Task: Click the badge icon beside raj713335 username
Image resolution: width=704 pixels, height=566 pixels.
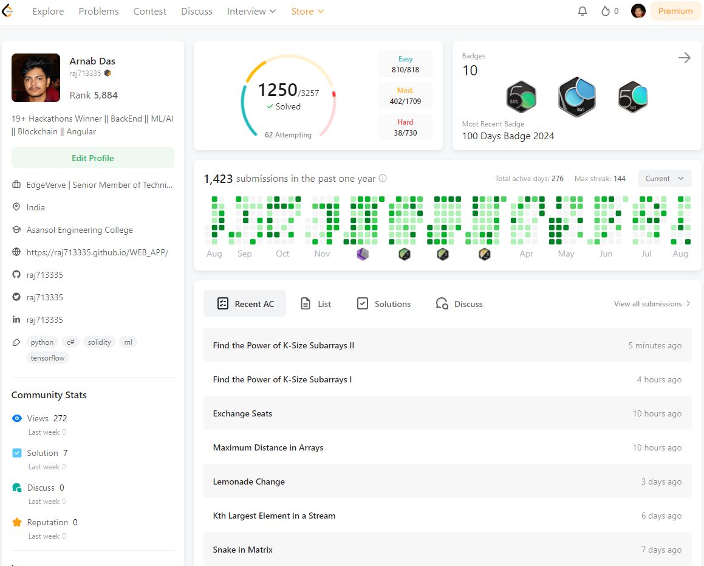Action: coord(108,73)
